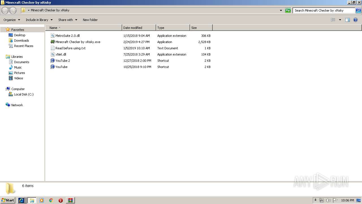The height and width of the screenshot is (204, 362).
Task: Go back with the Back arrow button
Action: click(x=5, y=10)
